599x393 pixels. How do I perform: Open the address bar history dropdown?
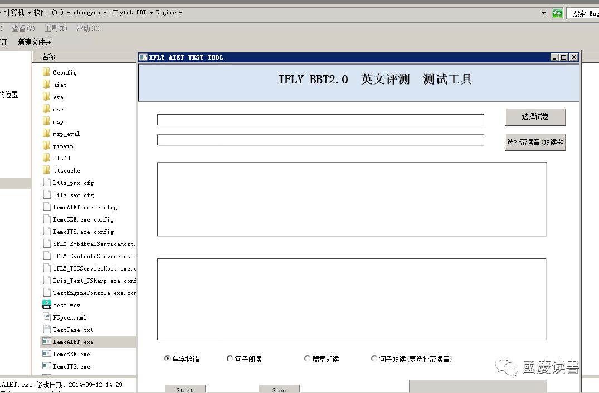(543, 13)
